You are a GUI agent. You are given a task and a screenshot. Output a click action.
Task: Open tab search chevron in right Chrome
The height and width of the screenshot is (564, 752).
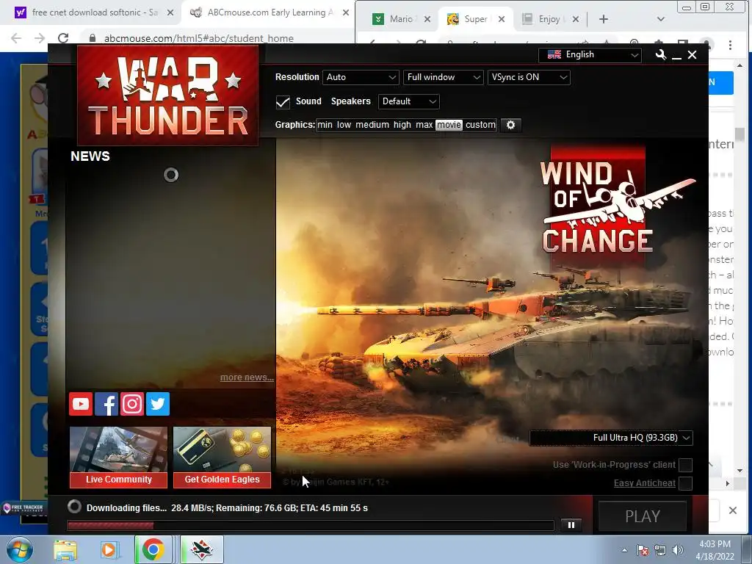[x=660, y=19]
